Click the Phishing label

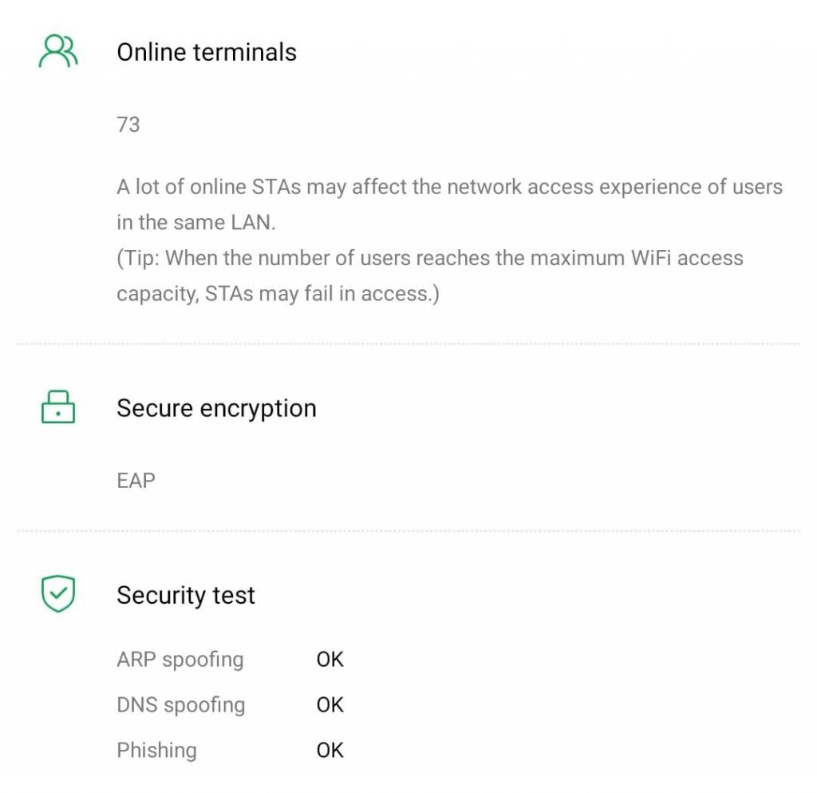click(x=156, y=751)
